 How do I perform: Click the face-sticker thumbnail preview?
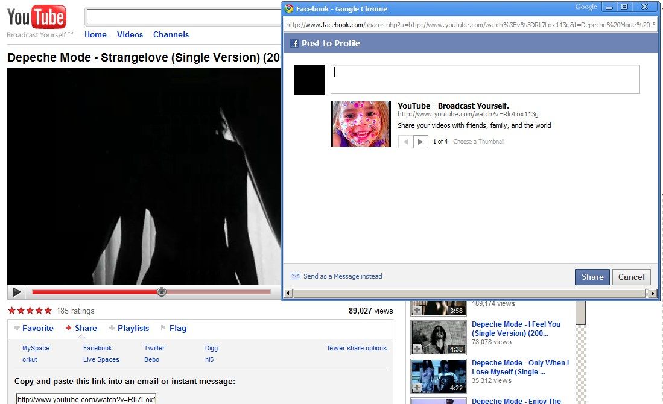pyautogui.click(x=361, y=124)
